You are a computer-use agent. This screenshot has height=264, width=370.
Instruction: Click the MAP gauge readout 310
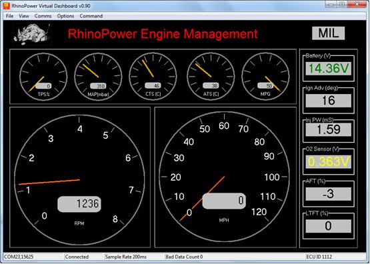[x=99, y=86]
